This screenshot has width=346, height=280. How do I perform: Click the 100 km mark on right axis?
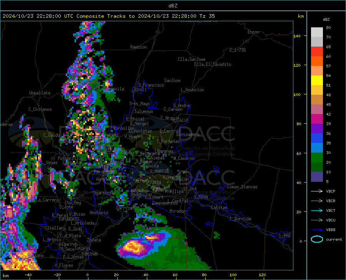click(297, 94)
